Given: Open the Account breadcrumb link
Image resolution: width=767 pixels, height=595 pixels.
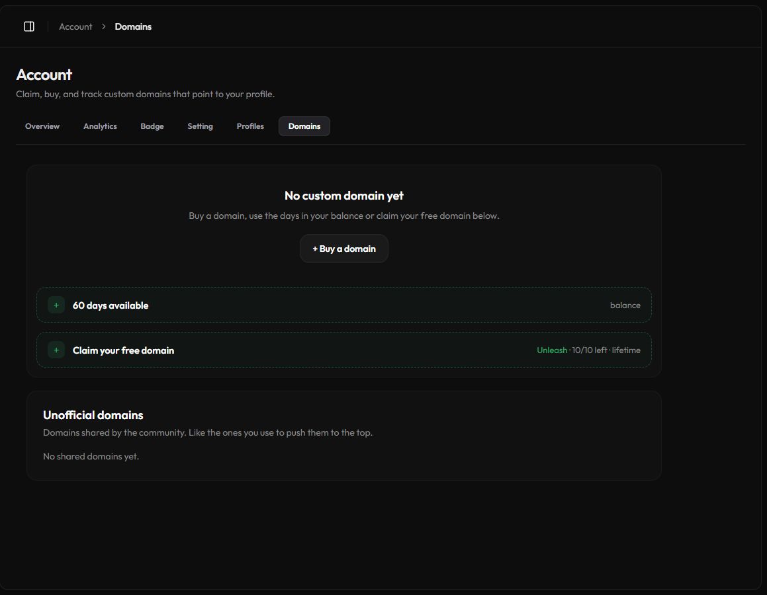Looking at the screenshot, I should click(x=75, y=27).
